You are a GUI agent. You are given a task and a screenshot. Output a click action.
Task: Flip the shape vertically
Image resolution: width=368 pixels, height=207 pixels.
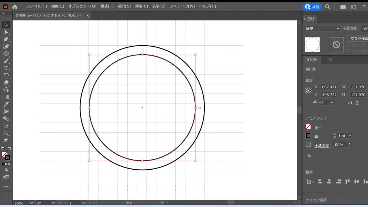click(x=357, y=103)
